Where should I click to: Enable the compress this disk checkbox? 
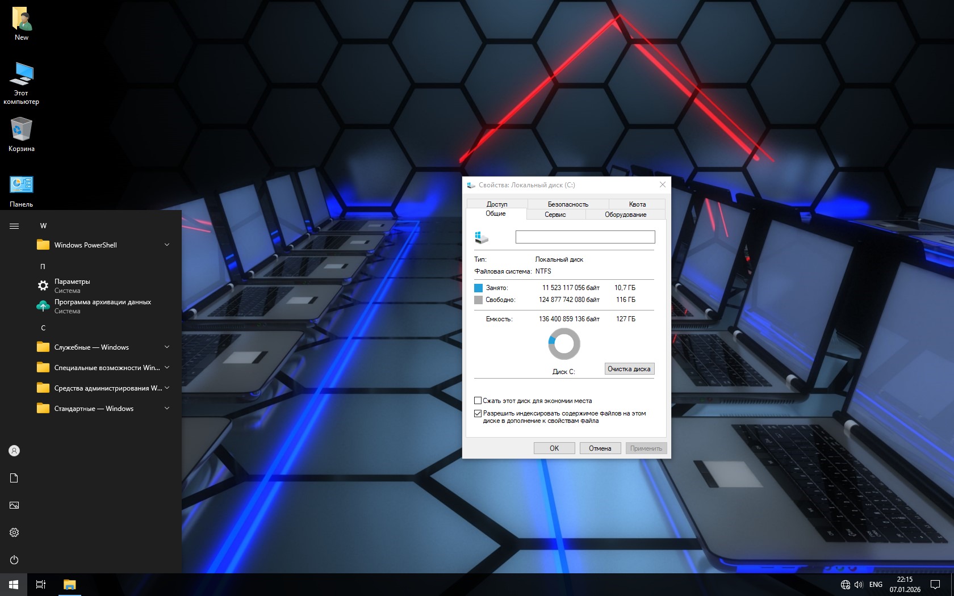click(x=478, y=401)
